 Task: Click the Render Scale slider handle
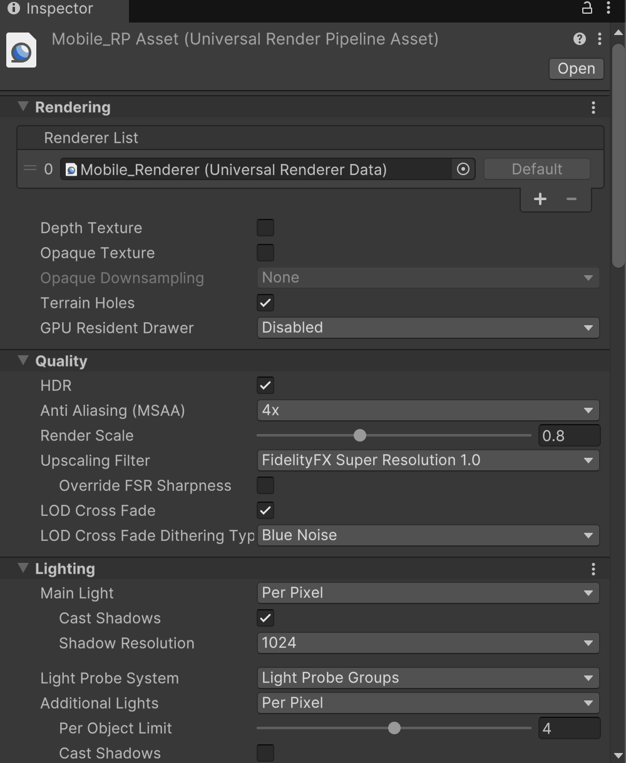(x=359, y=435)
